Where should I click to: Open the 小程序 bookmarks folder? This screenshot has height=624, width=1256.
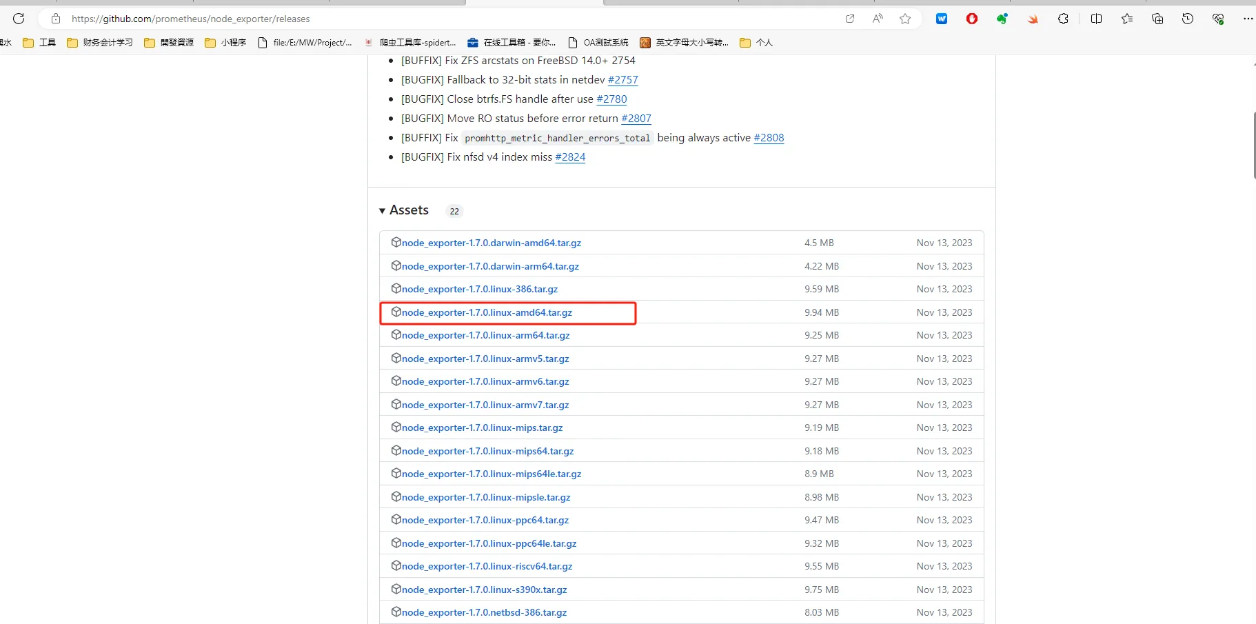click(225, 43)
